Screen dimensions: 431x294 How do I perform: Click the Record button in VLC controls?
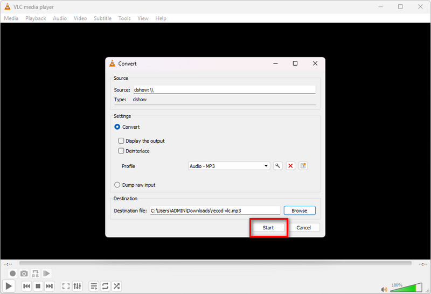12,274
